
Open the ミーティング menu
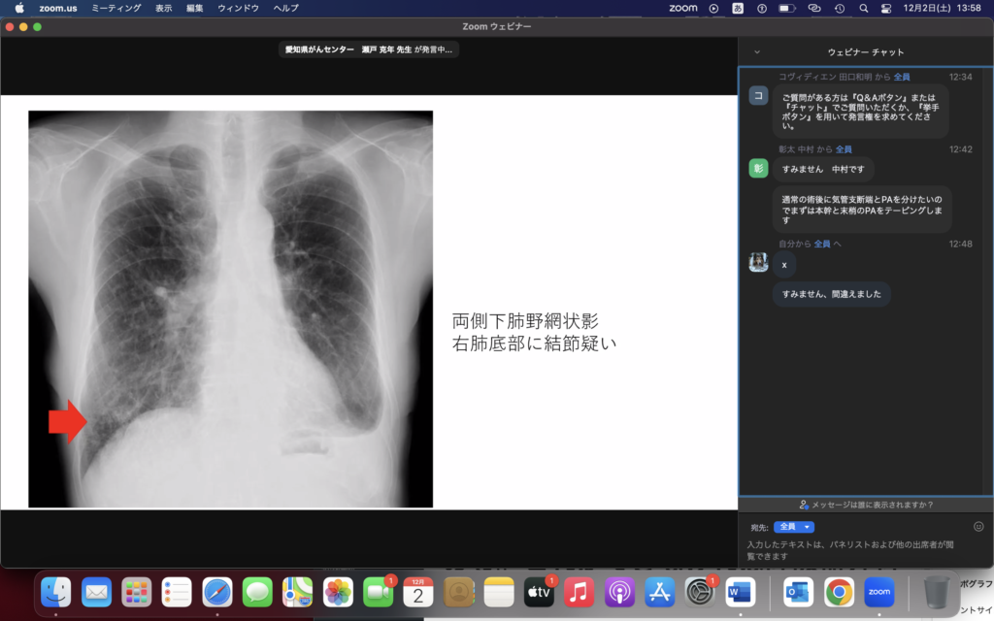click(116, 8)
